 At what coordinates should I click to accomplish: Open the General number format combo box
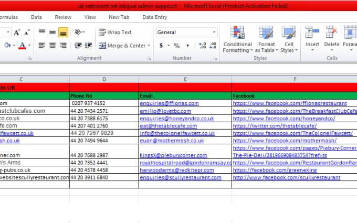click(186, 33)
